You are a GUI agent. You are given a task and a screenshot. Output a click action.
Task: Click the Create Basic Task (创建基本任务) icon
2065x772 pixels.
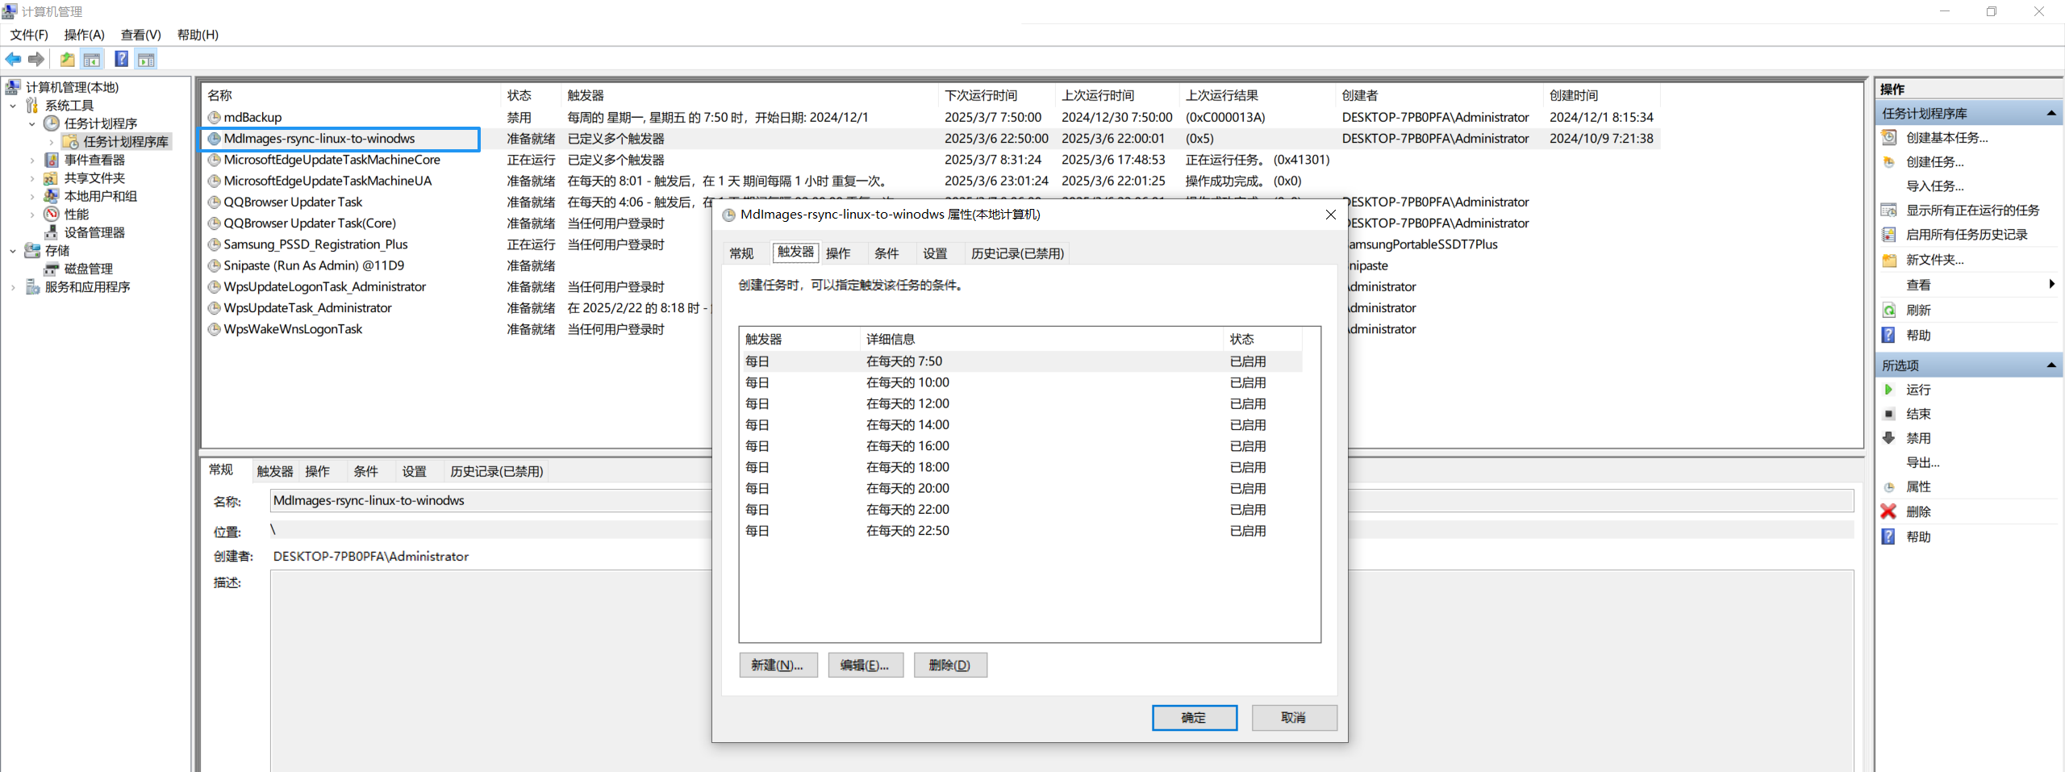[1889, 137]
